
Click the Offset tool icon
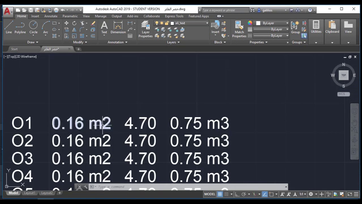(x=93, y=36)
